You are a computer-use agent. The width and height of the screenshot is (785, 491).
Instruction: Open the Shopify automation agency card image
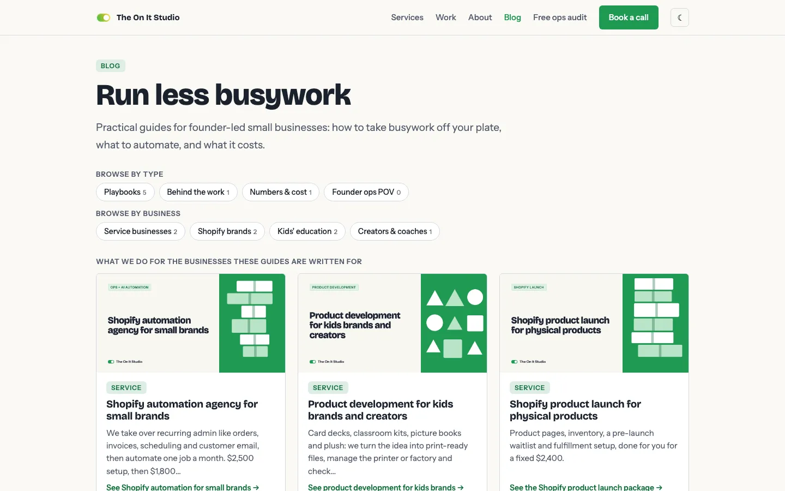[191, 323]
